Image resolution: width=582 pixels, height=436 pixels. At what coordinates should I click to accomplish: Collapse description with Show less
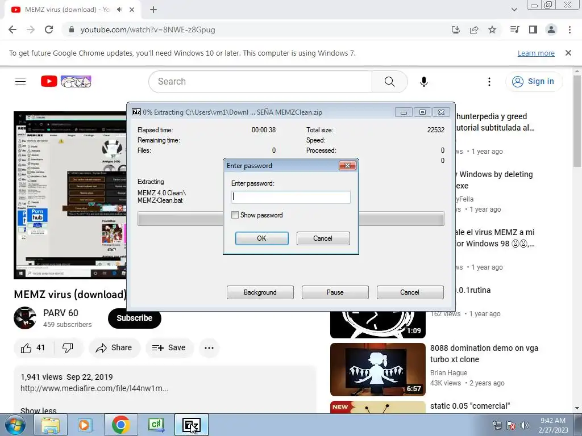point(39,410)
